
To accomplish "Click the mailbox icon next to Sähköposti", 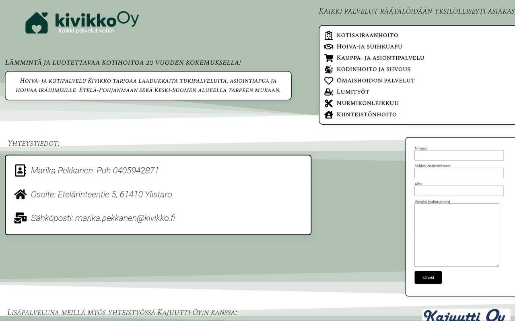I will point(21,218).
